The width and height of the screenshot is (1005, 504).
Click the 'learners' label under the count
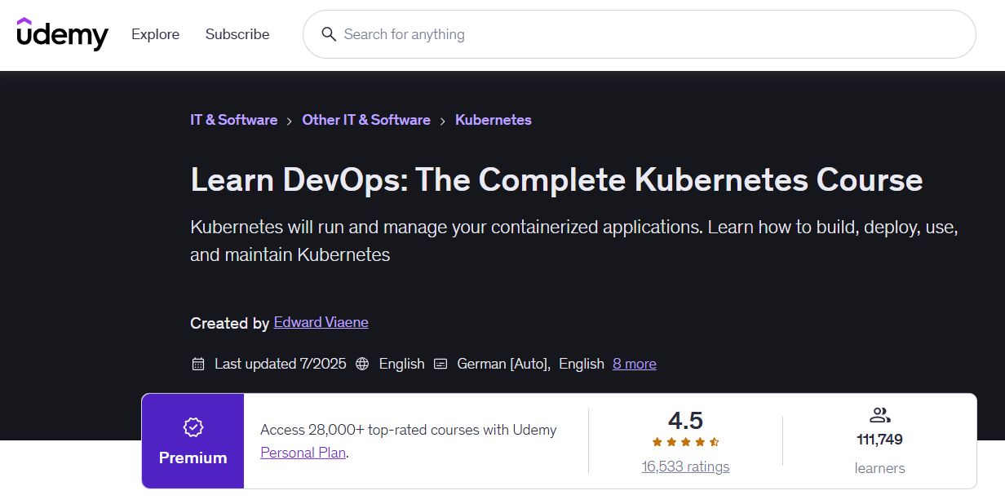[879, 468]
